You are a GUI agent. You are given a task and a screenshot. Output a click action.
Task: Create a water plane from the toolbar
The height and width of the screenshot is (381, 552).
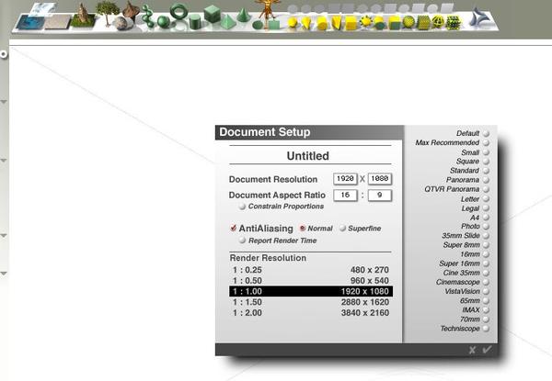click(30, 22)
